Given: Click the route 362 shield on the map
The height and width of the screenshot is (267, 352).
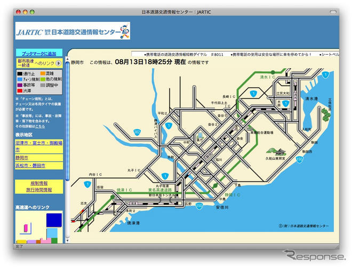Looking at the screenshot, I should (x=137, y=132).
